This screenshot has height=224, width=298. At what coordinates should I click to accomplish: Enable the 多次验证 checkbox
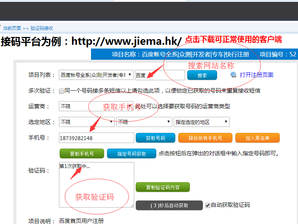pyautogui.click(x=62, y=91)
